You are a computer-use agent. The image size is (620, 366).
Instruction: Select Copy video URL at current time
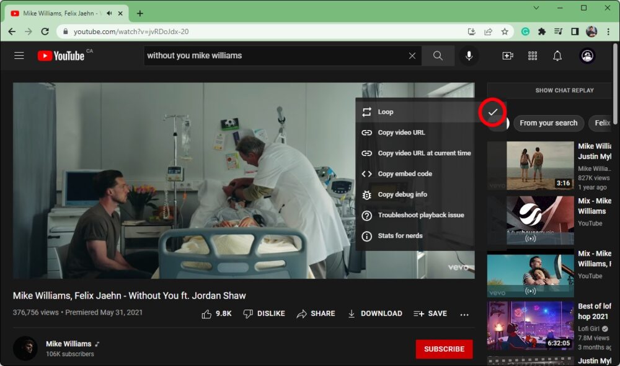pyautogui.click(x=424, y=153)
